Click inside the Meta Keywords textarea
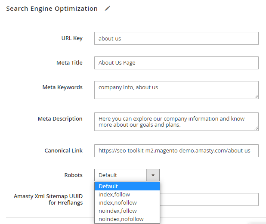Image resolution: width=266 pixels, height=224 pixels. [x=176, y=90]
